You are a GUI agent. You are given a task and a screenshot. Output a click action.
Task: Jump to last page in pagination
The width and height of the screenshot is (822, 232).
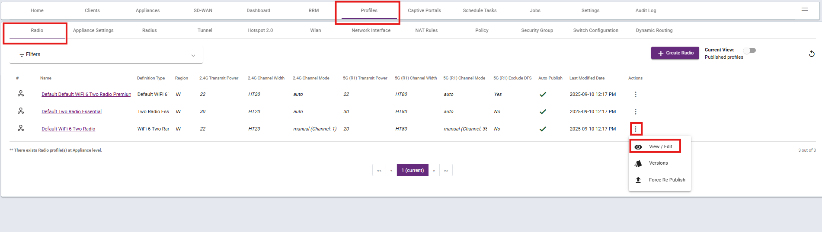click(x=446, y=170)
